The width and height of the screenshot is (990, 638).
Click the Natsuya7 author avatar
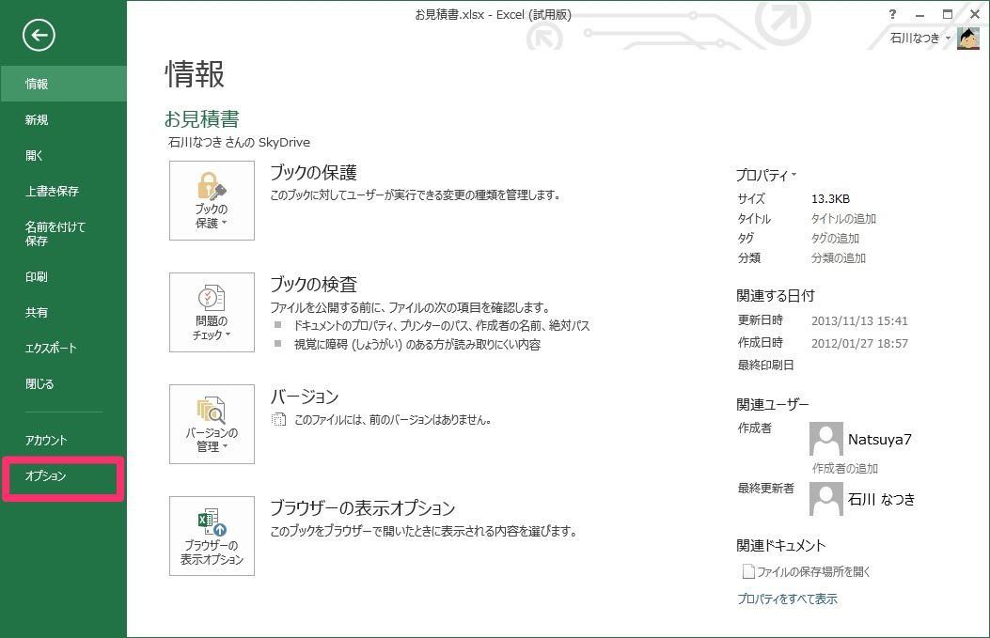click(825, 439)
